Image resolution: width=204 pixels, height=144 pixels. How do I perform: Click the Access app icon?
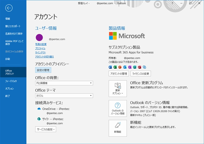140,67
